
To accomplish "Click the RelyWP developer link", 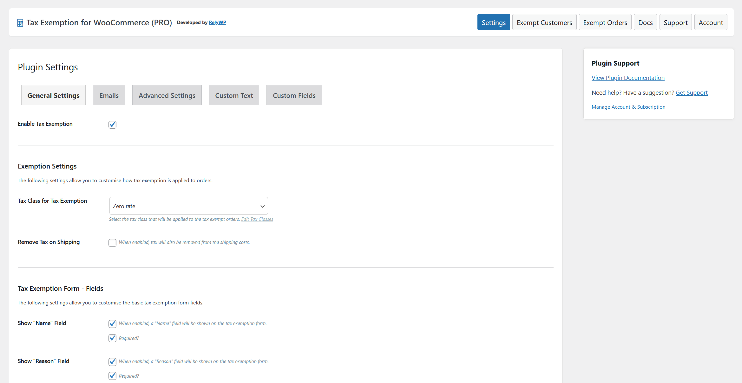I will coord(218,22).
